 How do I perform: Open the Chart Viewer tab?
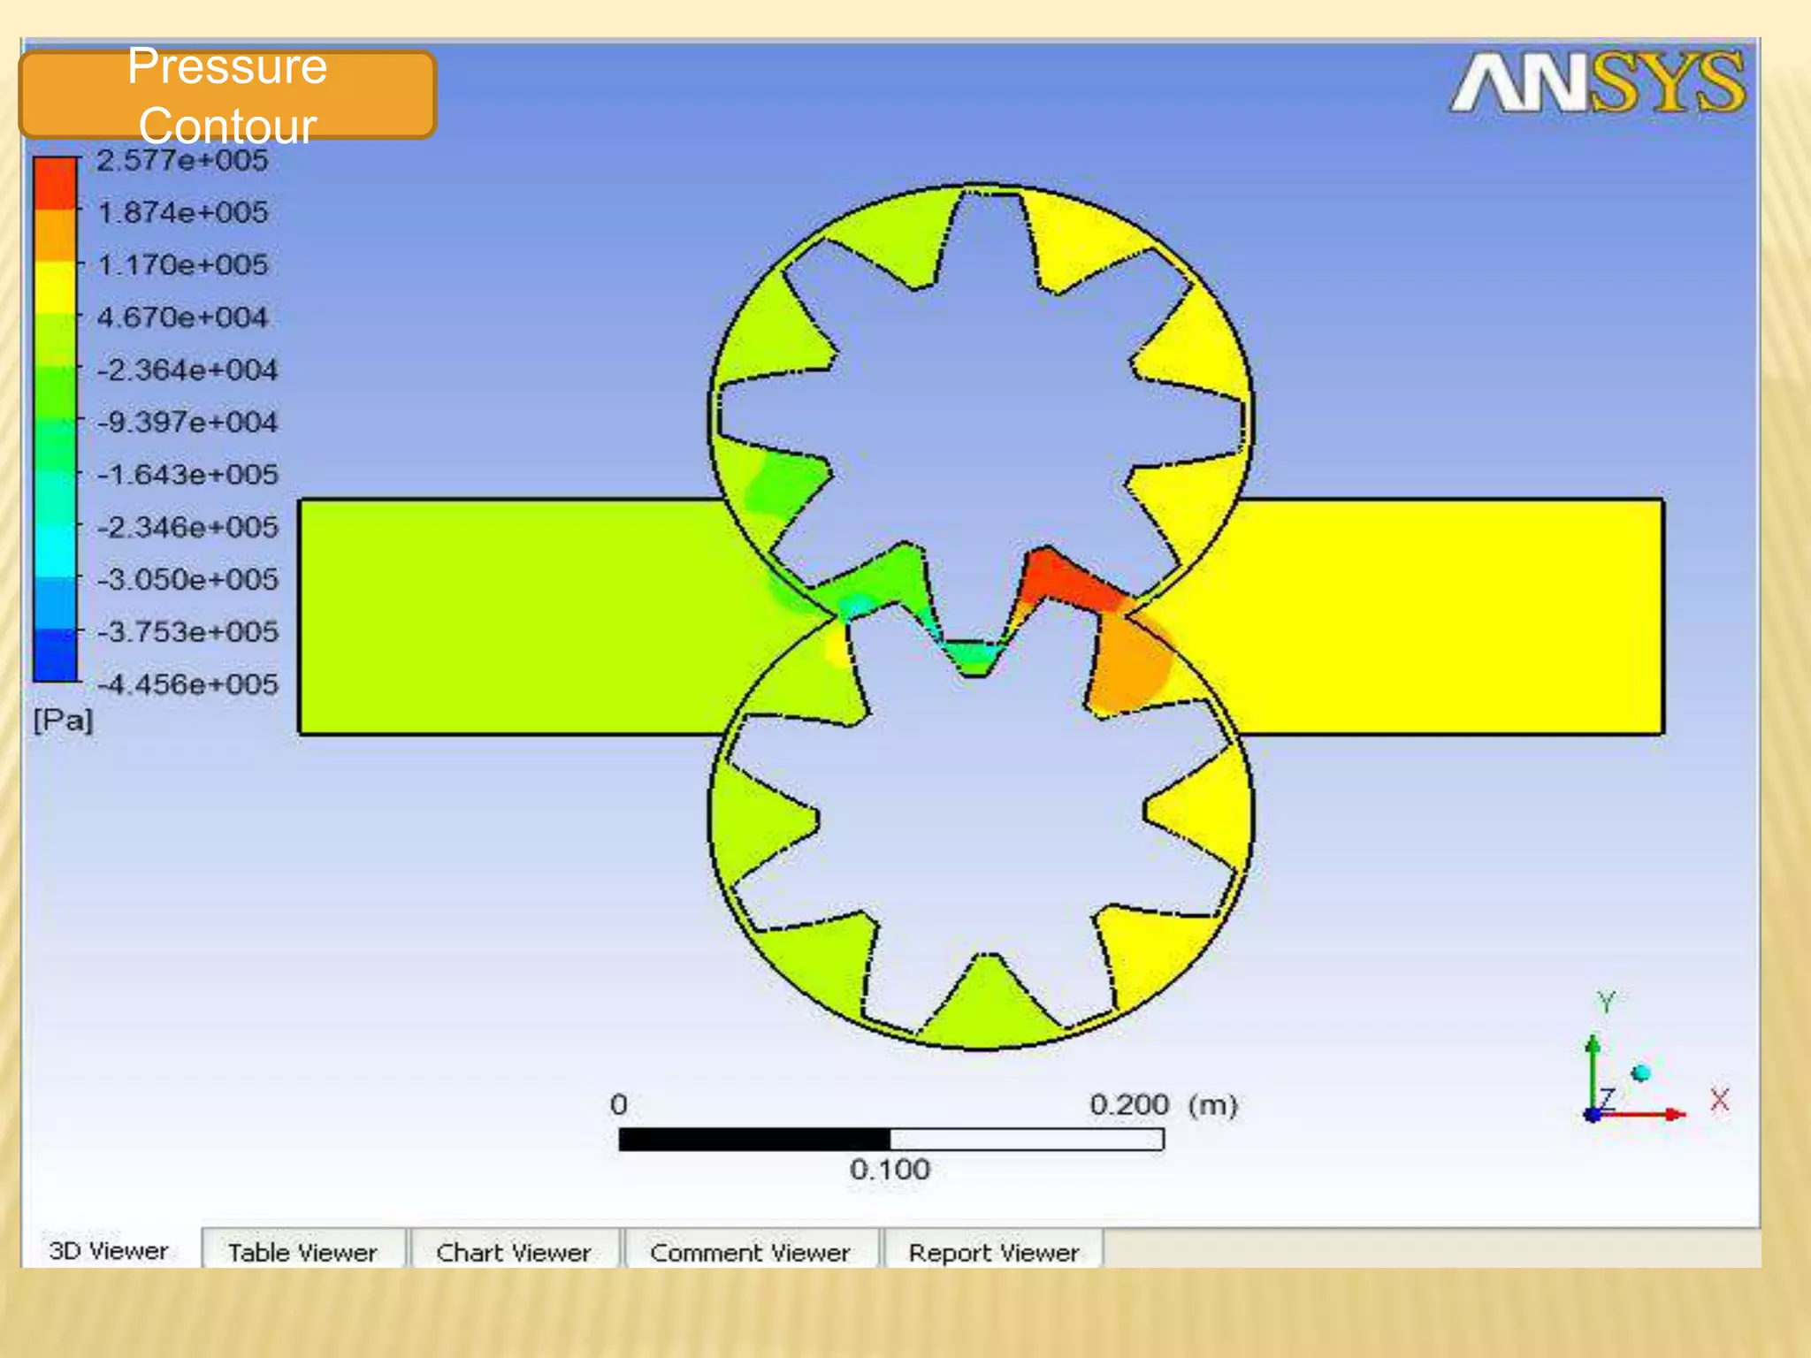coord(514,1251)
